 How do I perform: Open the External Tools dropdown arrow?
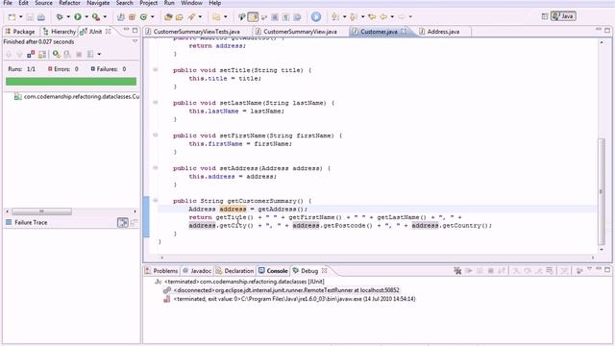(105, 17)
